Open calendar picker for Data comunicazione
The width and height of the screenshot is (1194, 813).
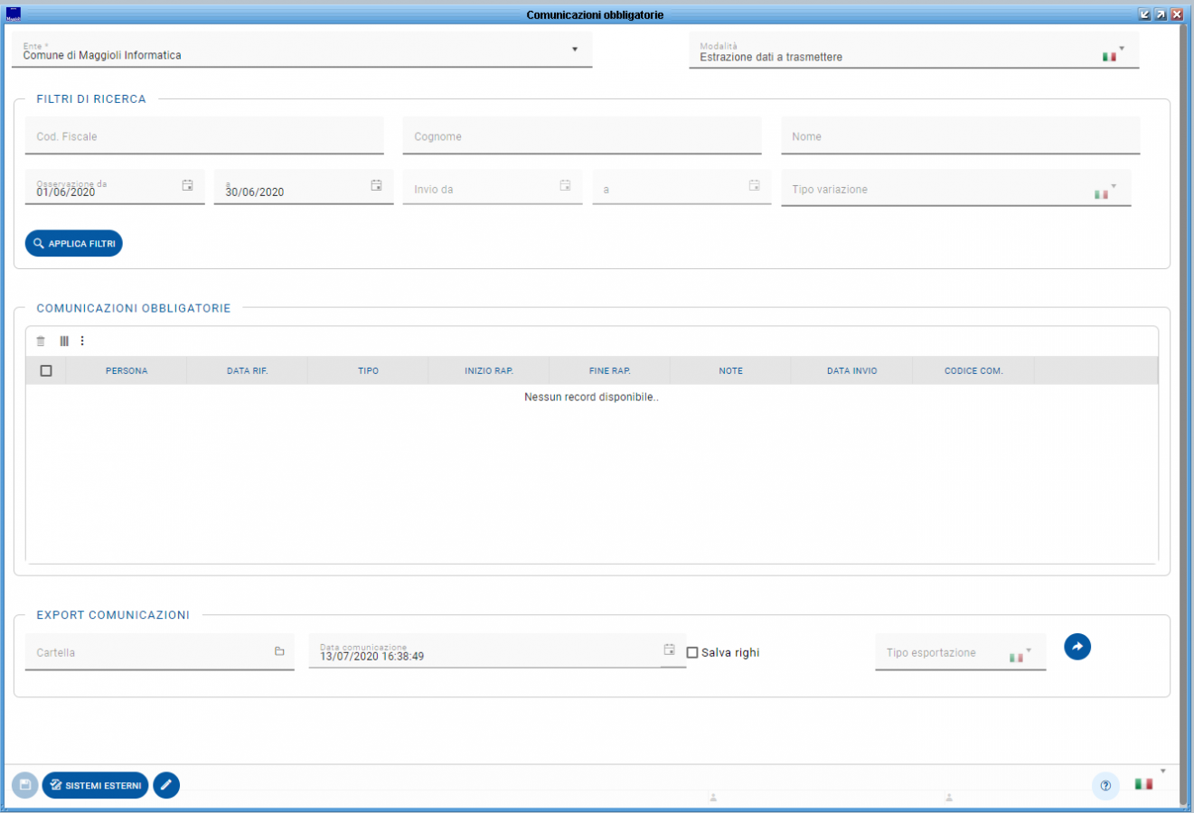[670, 649]
